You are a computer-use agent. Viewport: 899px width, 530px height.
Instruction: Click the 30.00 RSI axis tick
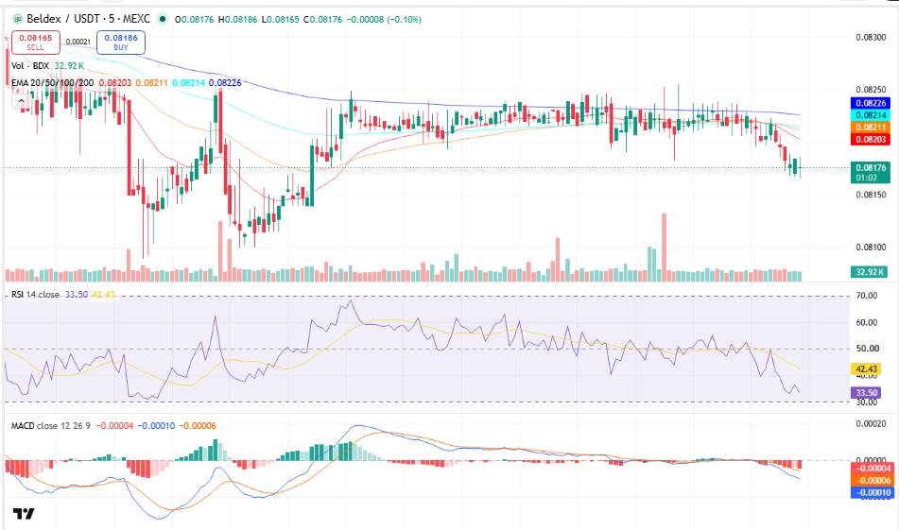pos(866,402)
